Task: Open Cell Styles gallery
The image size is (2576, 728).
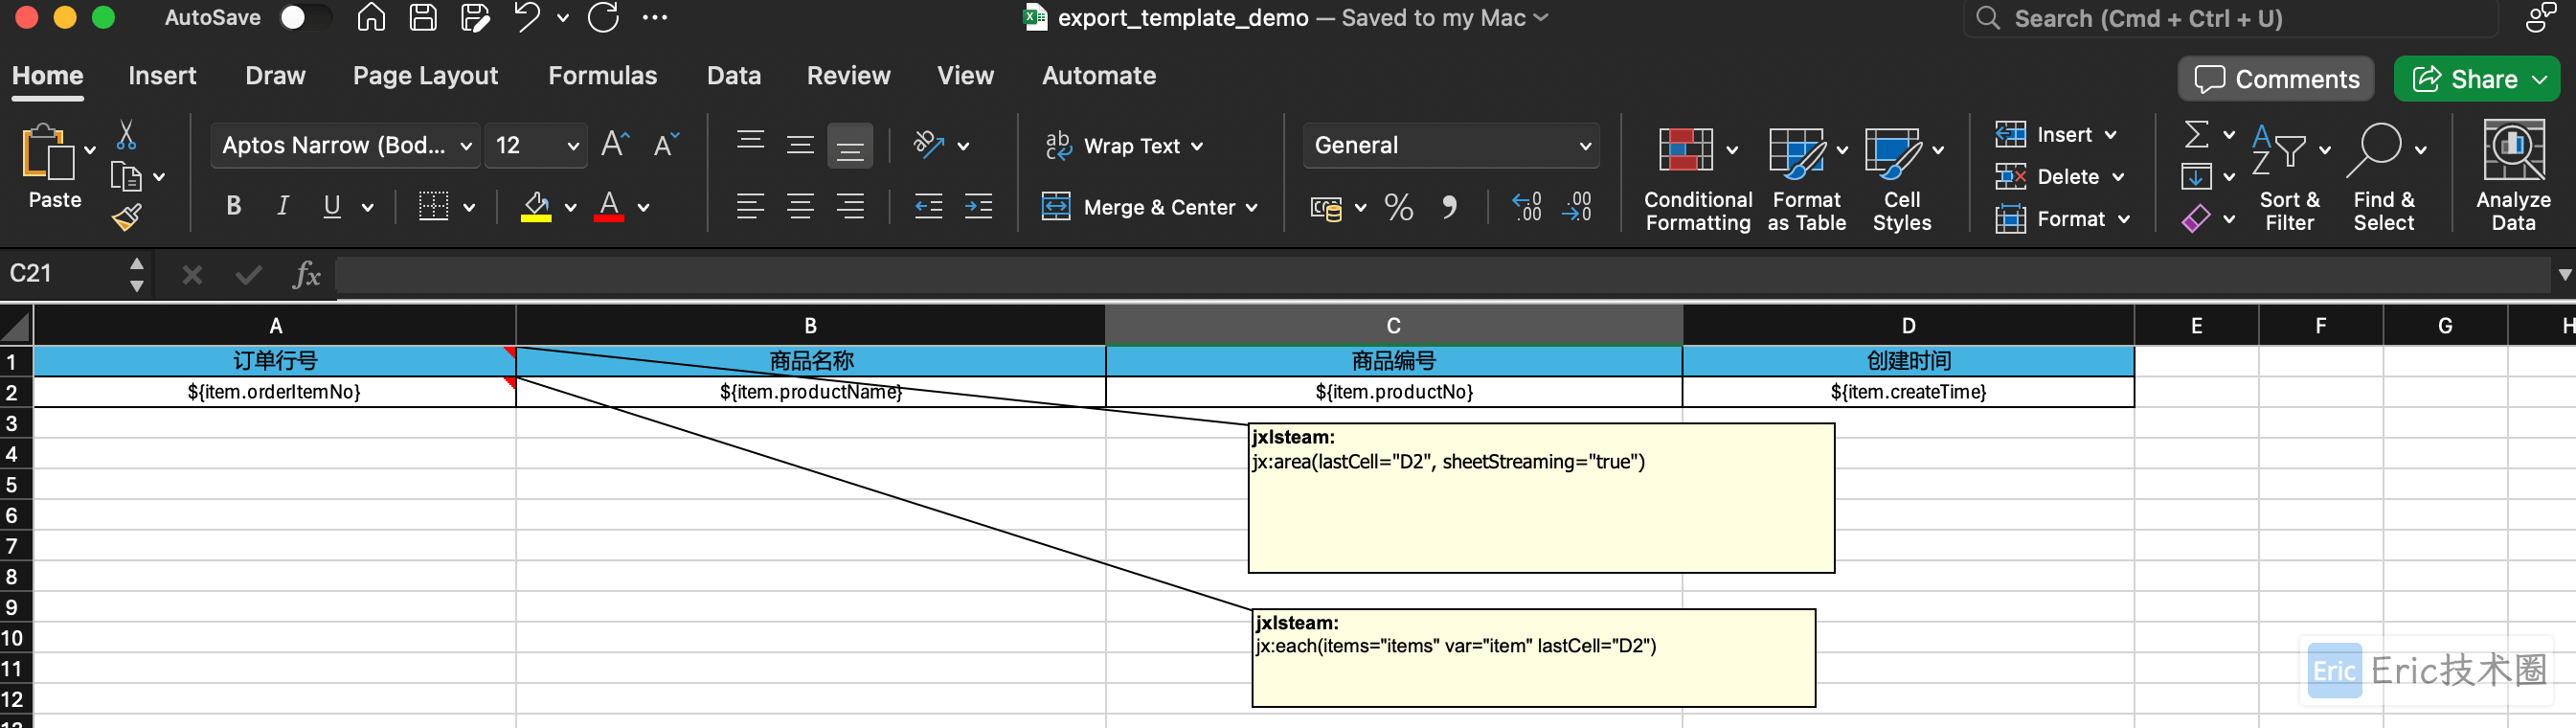Action: coord(1902,178)
